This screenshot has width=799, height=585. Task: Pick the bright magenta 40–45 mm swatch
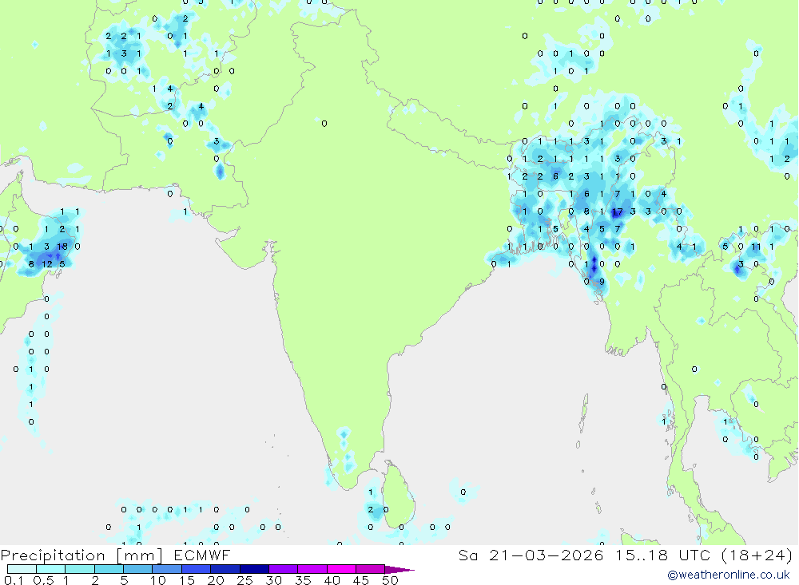(x=341, y=569)
